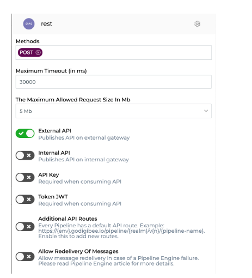This screenshot has width=252, height=278.
Task: Remove the POST method tag
Action: 38,52
